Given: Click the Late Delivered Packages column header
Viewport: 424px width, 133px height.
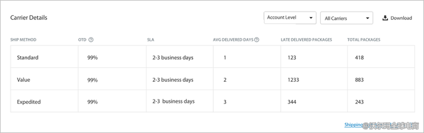Looking at the screenshot, I should pyautogui.click(x=306, y=40).
